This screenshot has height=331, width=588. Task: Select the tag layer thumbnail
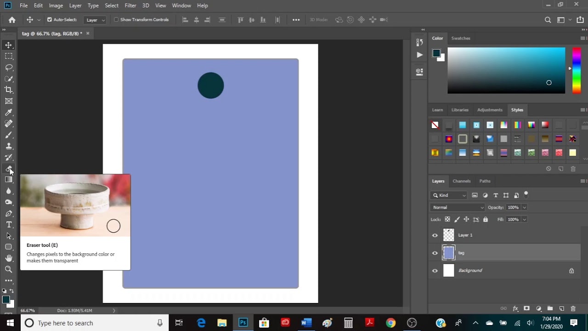[449, 253]
